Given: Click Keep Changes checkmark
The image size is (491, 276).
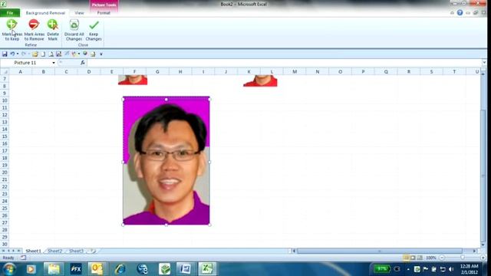Looking at the screenshot, I should tap(94, 30).
